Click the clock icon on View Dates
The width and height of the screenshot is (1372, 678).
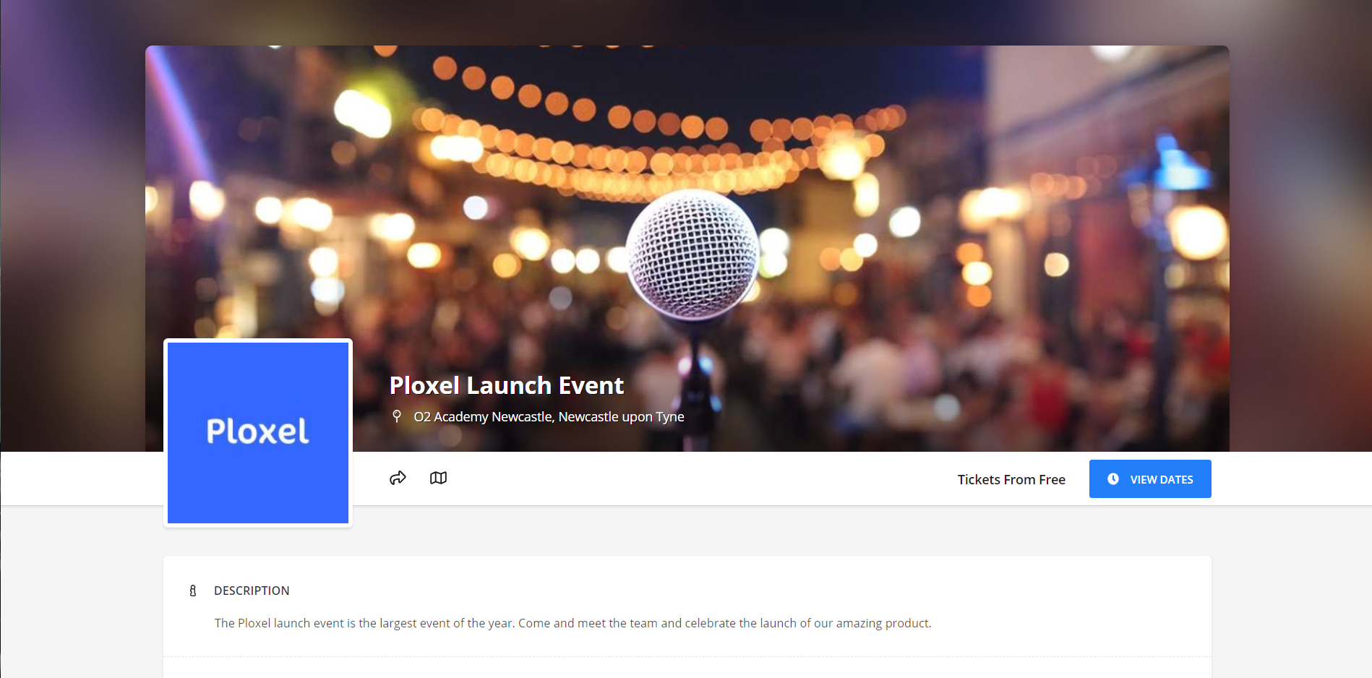(x=1113, y=479)
